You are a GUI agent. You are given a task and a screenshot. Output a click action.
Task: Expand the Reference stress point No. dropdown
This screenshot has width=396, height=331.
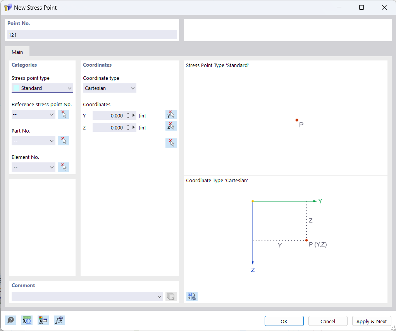coord(52,114)
